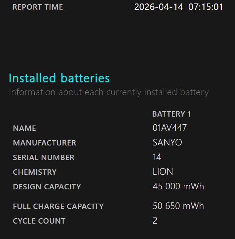Select the chemistry value LION
235x239 pixels.
163,172
